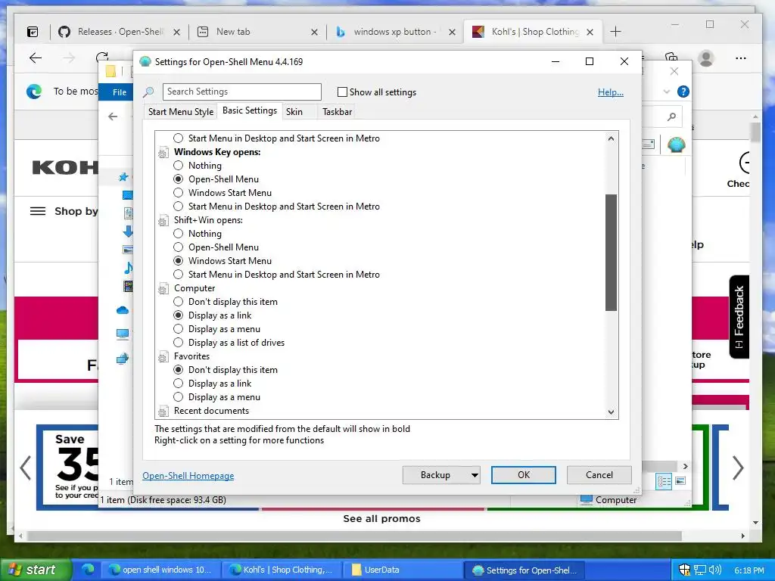Switch to the windows xp button browser tab
Screen dimensions: 775x581
coord(393,32)
